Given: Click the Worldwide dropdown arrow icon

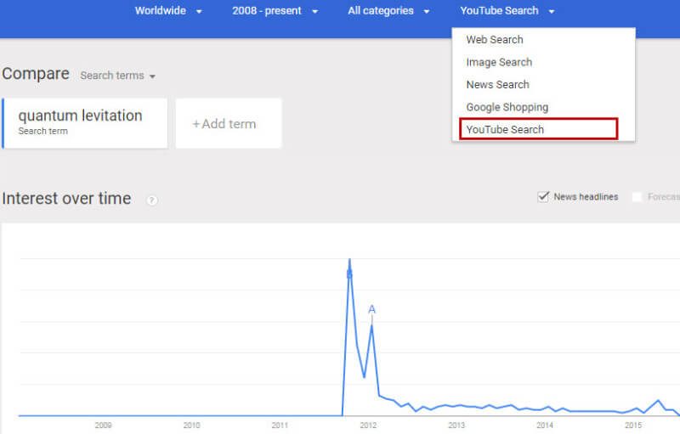Looking at the screenshot, I should [x=199, y=12].
